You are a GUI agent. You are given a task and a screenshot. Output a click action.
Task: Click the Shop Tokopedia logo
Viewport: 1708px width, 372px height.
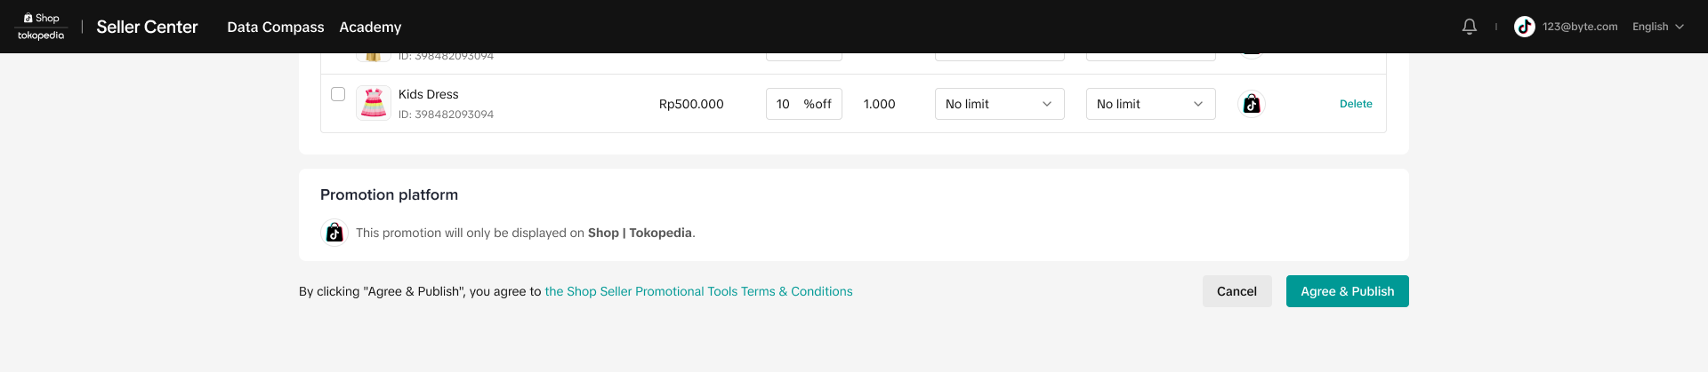click(41, 27)
